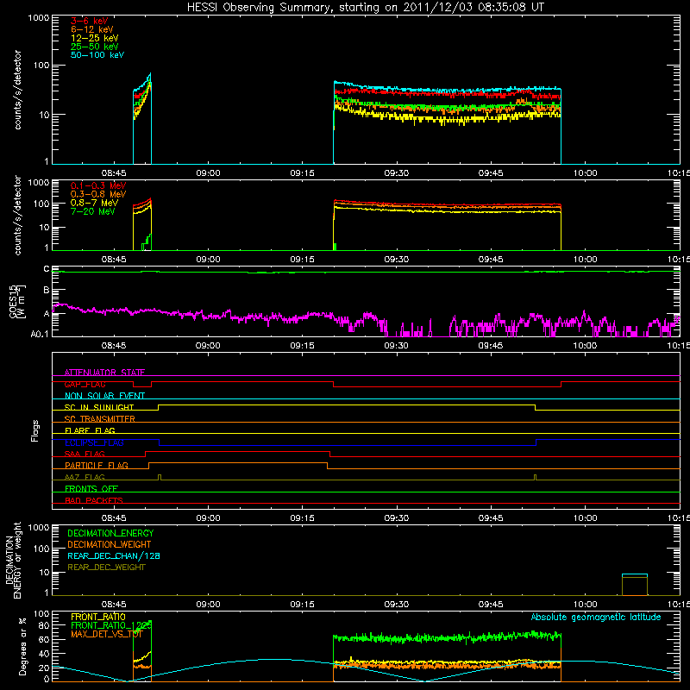Image resolution: width=690 pixels, height=690 pixels.
Task: Click the 'C' tick label on GOES axis
Action: pos(47,269)
